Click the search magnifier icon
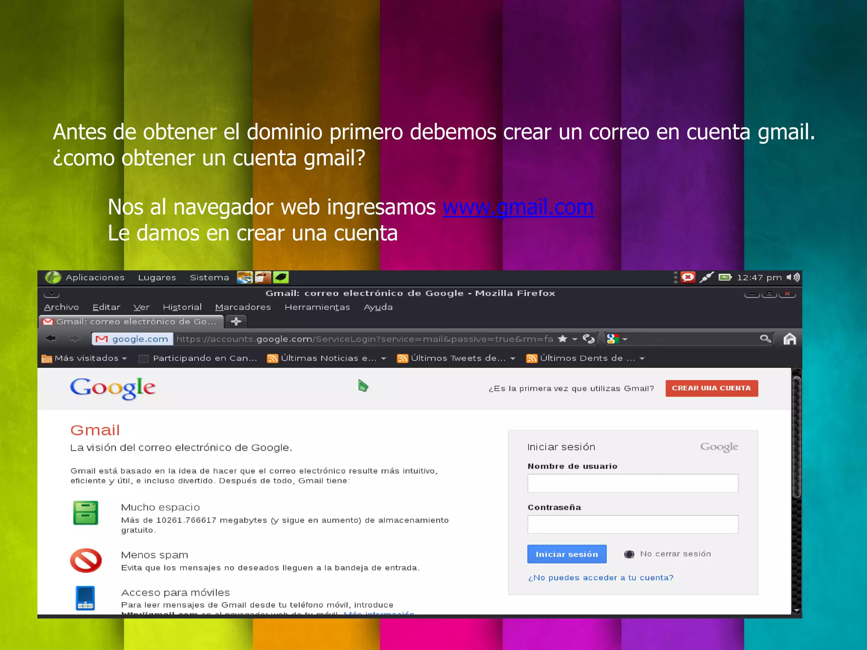This screenshot has height=650, width=867. coord(765,339)
